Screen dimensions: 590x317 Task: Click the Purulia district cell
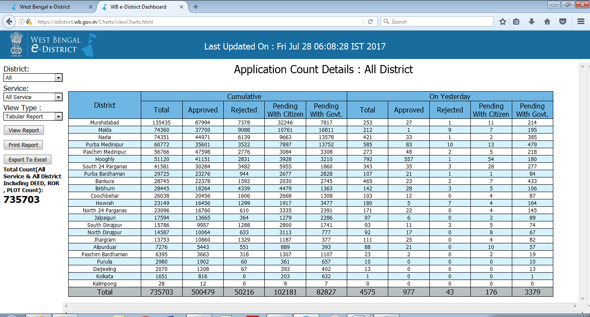(x=105, y=262)
